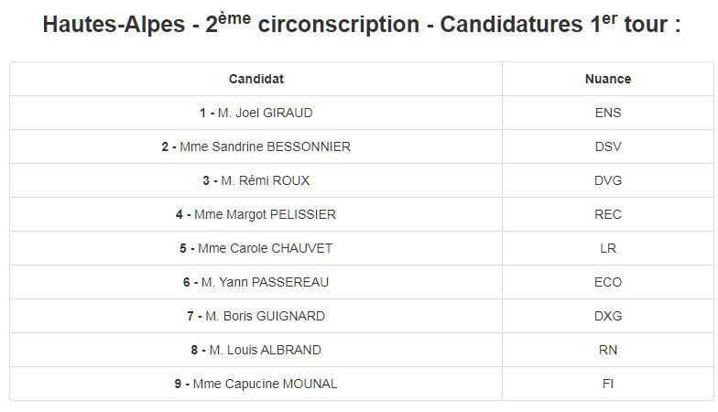Screen dimensions: 718x412
Task: Click the ECO nuance cell
Action: 608,282
